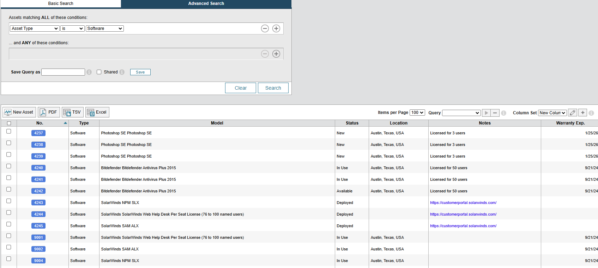The image size is (598, 268).
Task: Edit the column set with pencil icon
Action: (573, 113)
